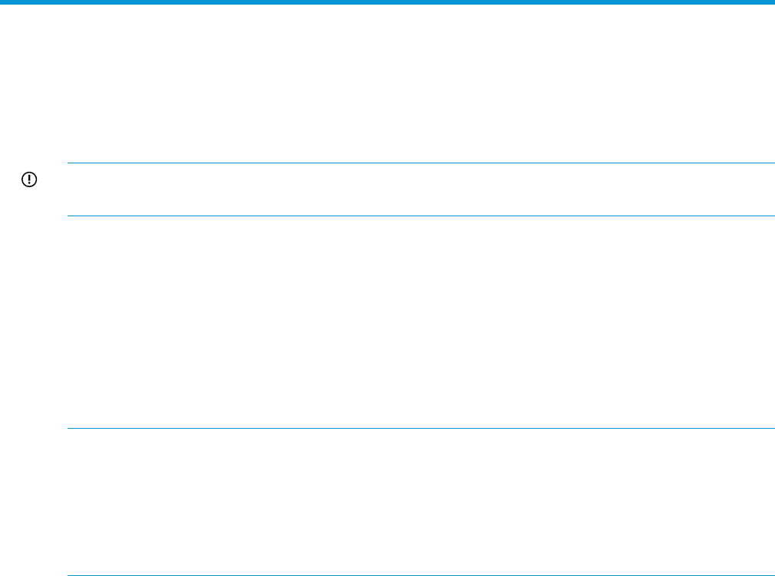Click the line above the important notice
This screenshot has width=775, height=576.
(x=421, y=163)
